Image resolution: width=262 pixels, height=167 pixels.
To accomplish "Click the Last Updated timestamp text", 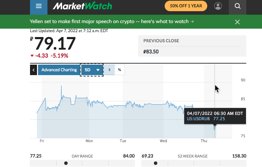I will point(69,31).
